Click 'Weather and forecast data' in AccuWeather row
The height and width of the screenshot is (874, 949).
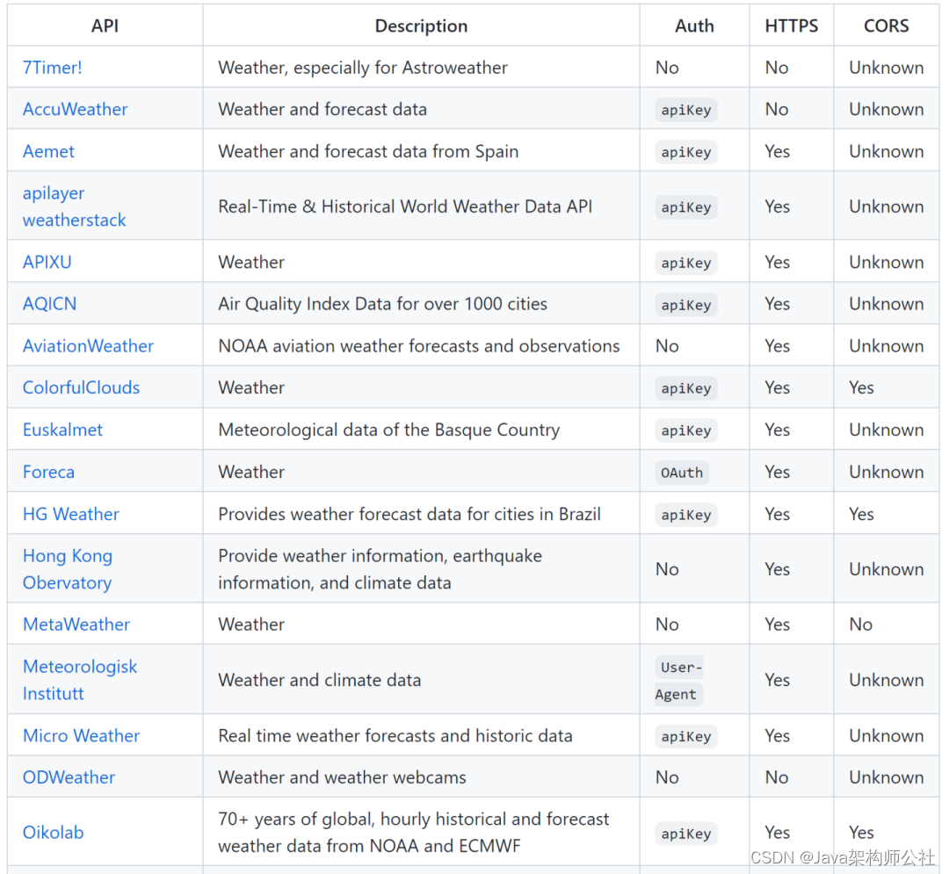(322, 109)
